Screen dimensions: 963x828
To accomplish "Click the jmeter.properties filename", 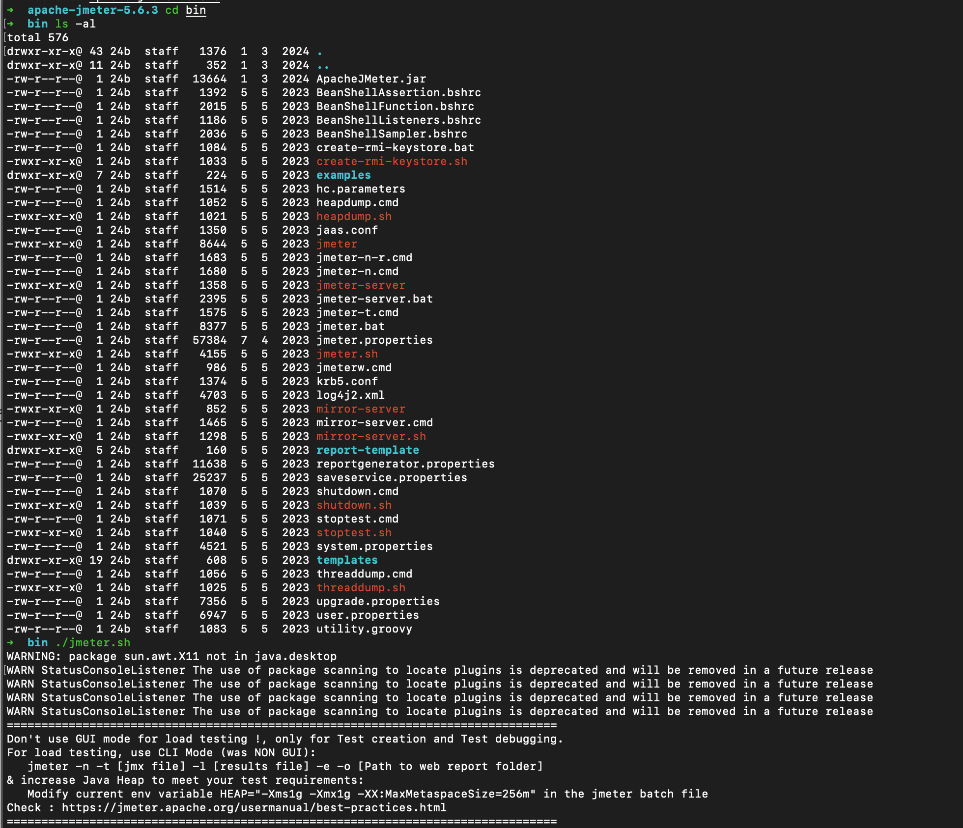I will [374, 340].
